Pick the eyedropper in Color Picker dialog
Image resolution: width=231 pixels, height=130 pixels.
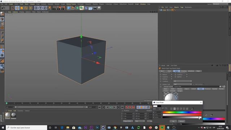(192, 109)
